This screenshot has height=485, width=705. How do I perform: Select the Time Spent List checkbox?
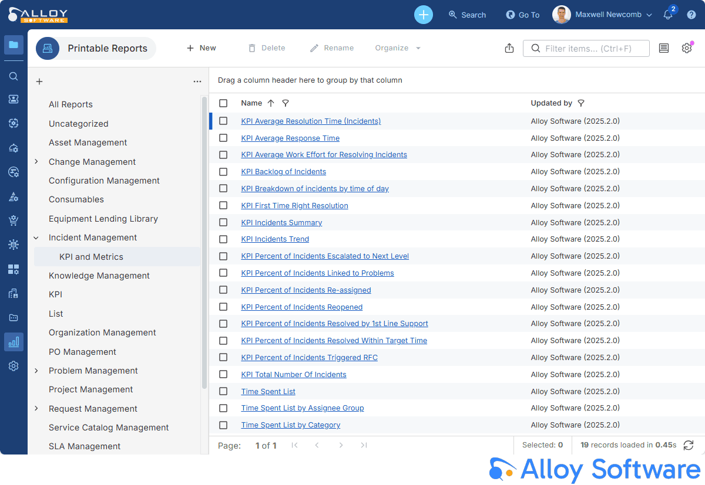tap(223, 391)
